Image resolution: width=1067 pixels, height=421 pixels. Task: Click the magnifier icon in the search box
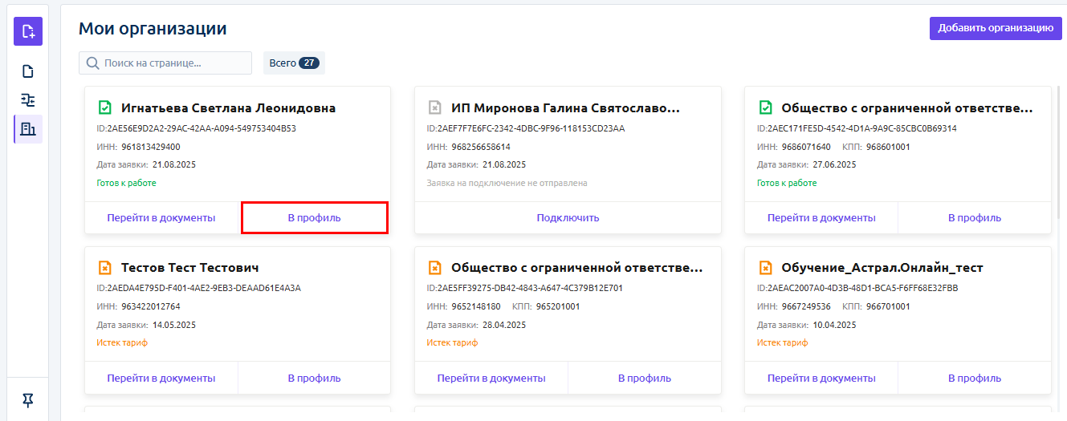92,63
